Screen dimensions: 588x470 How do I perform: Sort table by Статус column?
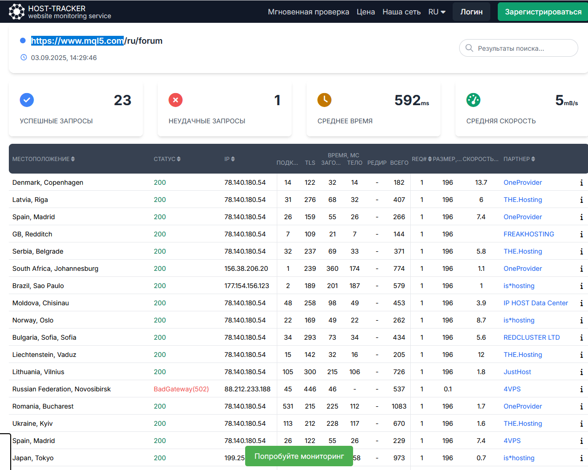click(x=167, y=159)
